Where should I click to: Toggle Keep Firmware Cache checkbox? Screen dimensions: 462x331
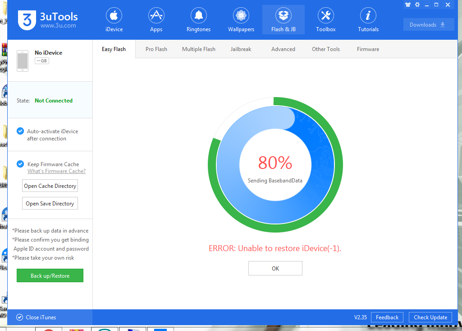click(20, 164)
